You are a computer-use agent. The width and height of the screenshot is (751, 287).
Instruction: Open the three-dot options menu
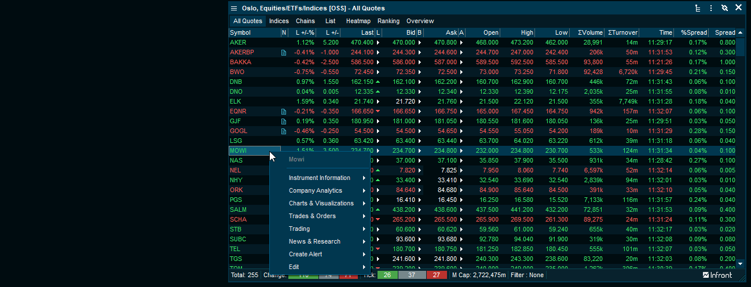coord(711,8)
